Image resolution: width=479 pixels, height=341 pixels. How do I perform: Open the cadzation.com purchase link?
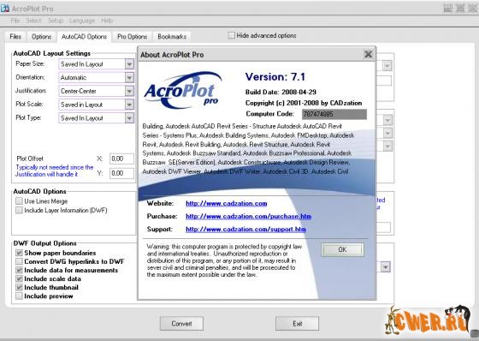248,217
